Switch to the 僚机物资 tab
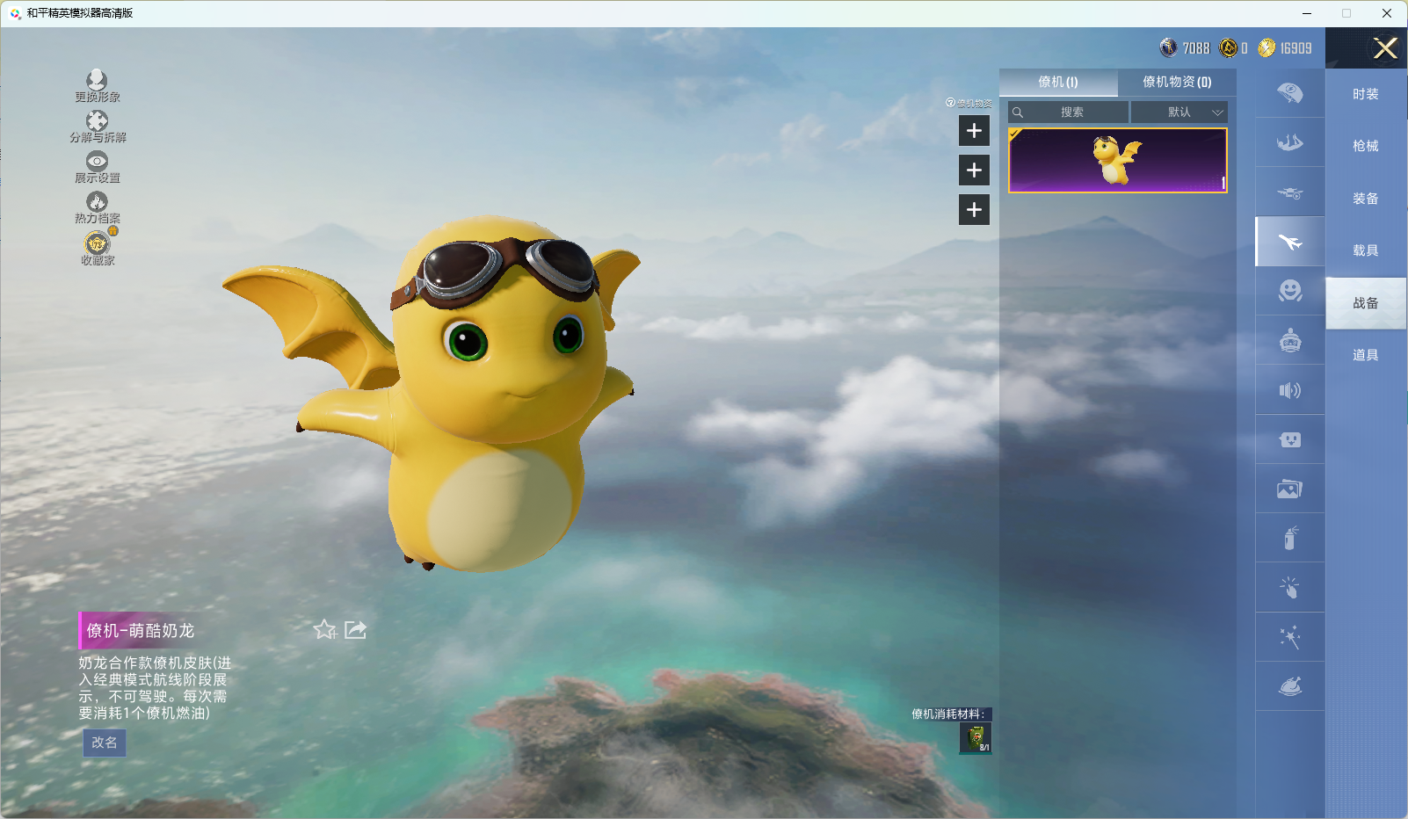 point(1176,82)
